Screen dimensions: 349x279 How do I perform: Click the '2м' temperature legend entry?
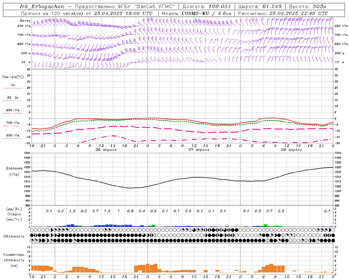click(x=13, y=85)
